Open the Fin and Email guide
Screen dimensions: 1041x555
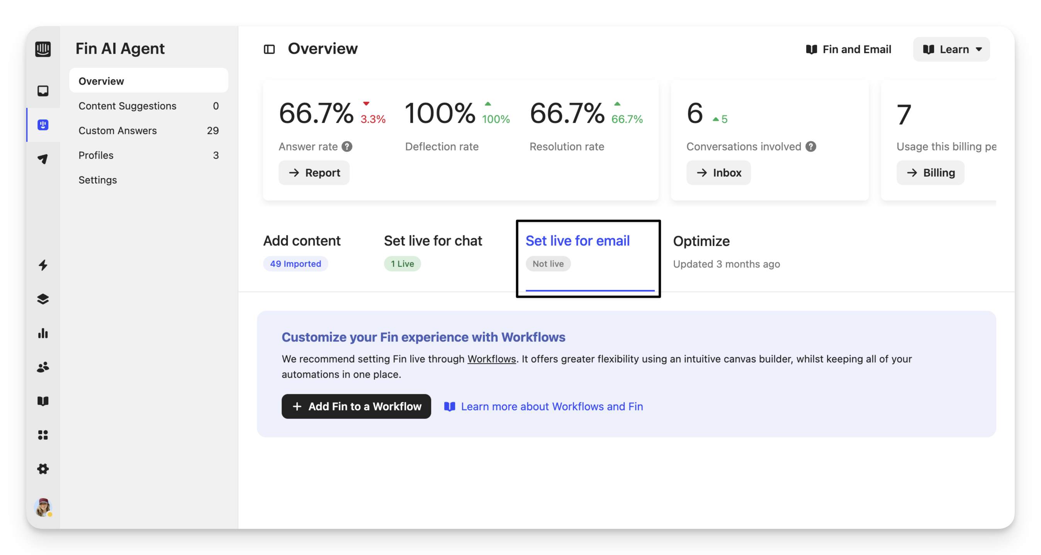click(848, 49)
